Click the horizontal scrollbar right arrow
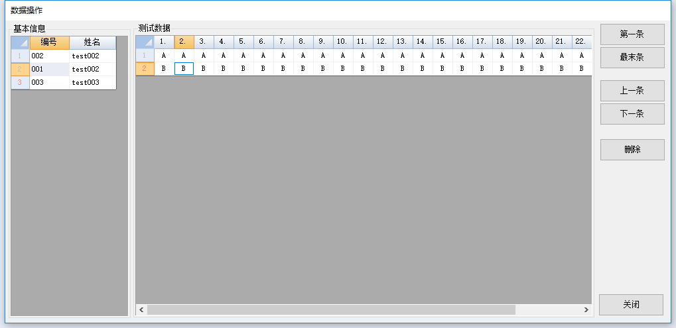 (586, 310)
